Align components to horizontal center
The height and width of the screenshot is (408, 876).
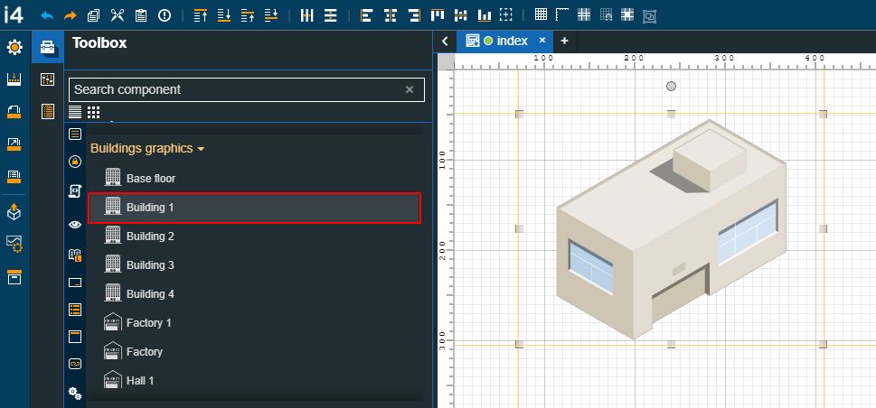(x=390, y=15)
